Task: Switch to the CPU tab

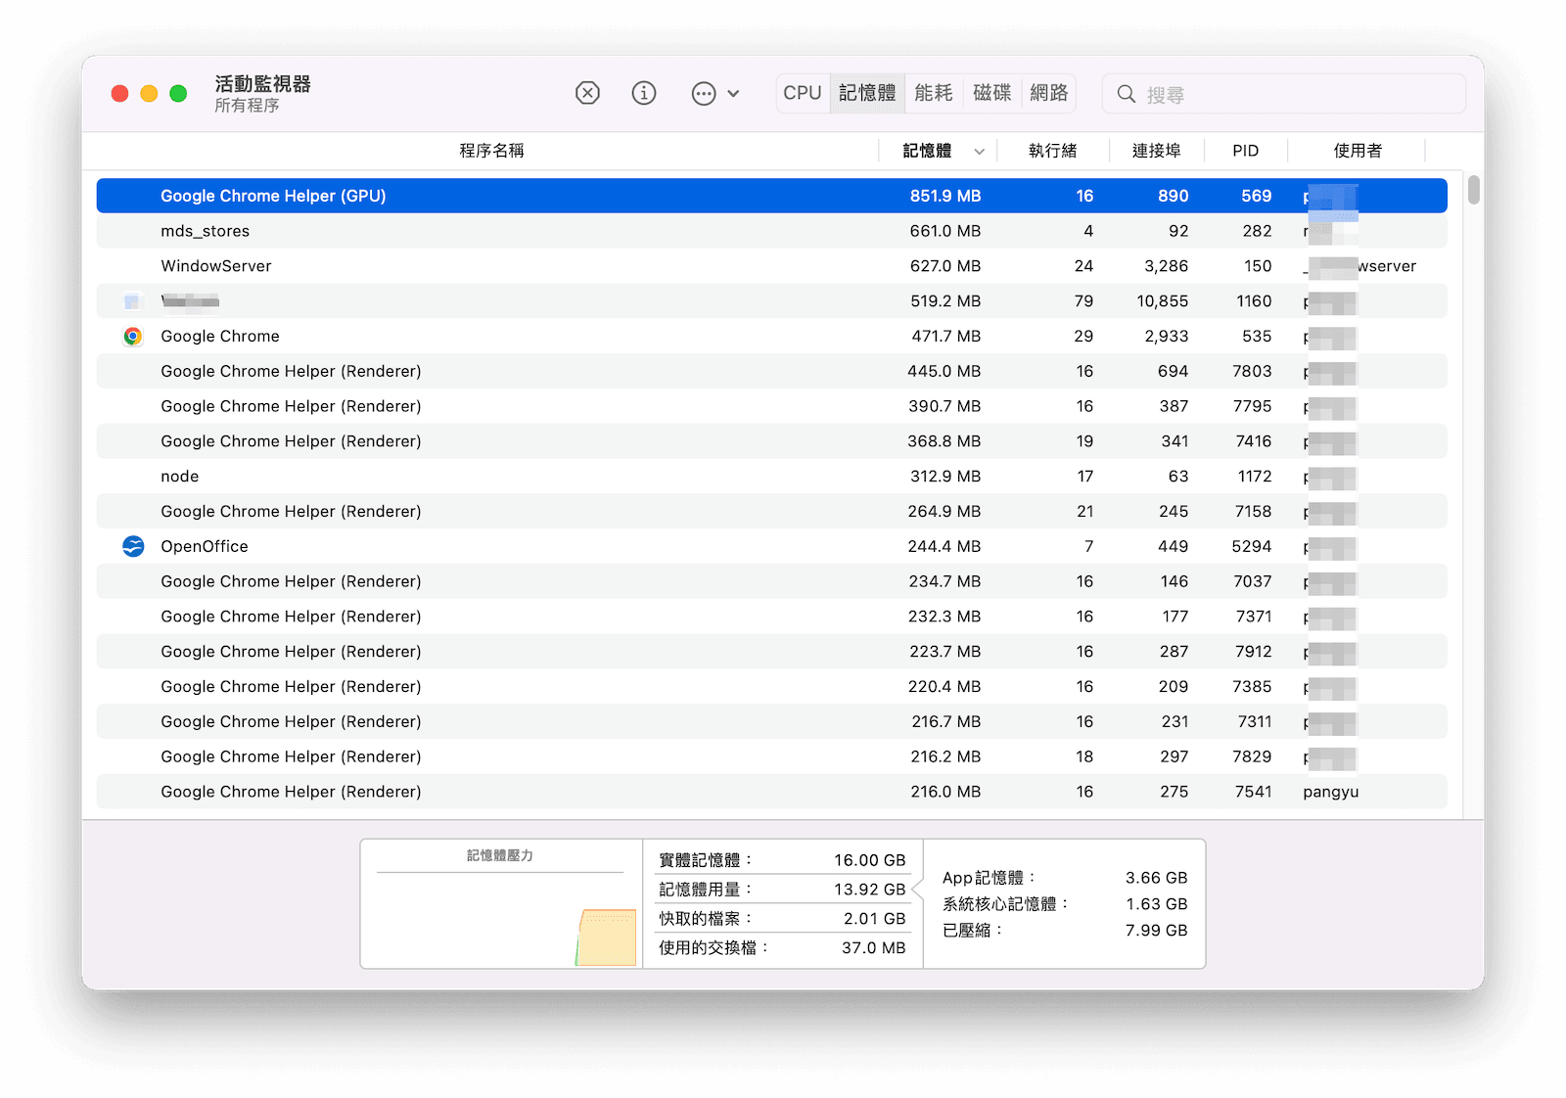Action: (803, 93)
